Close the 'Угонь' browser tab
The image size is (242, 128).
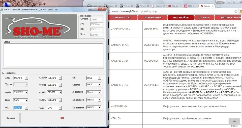click(x=132, y=6)
